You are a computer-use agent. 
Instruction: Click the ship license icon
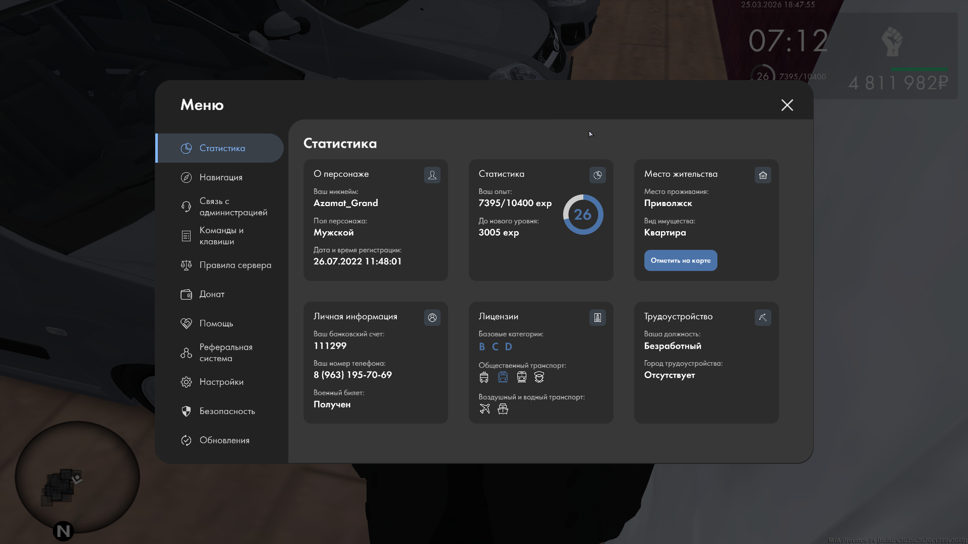coord(503,409)
